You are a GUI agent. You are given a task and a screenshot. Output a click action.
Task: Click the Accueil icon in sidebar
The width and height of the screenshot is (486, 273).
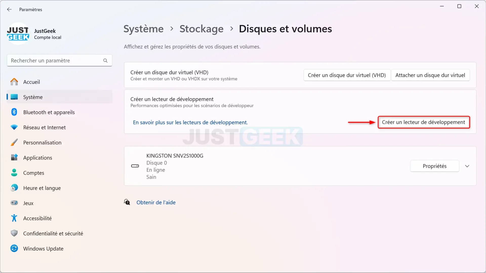pyautogui.click(x=14, y=82)
